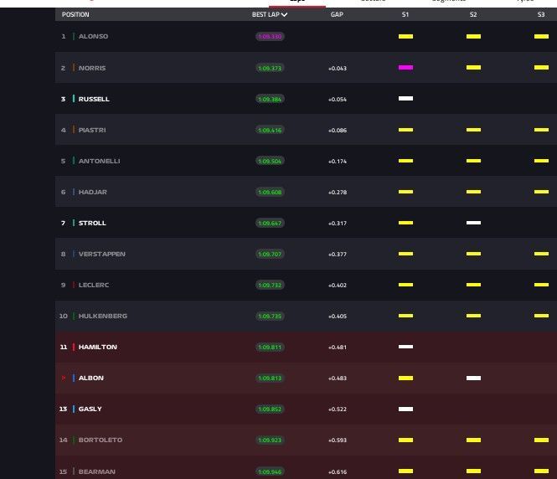Viewport: 557px width, 479px height.
Task: Click the red arrow beside Albon
Action: [63, 379]
